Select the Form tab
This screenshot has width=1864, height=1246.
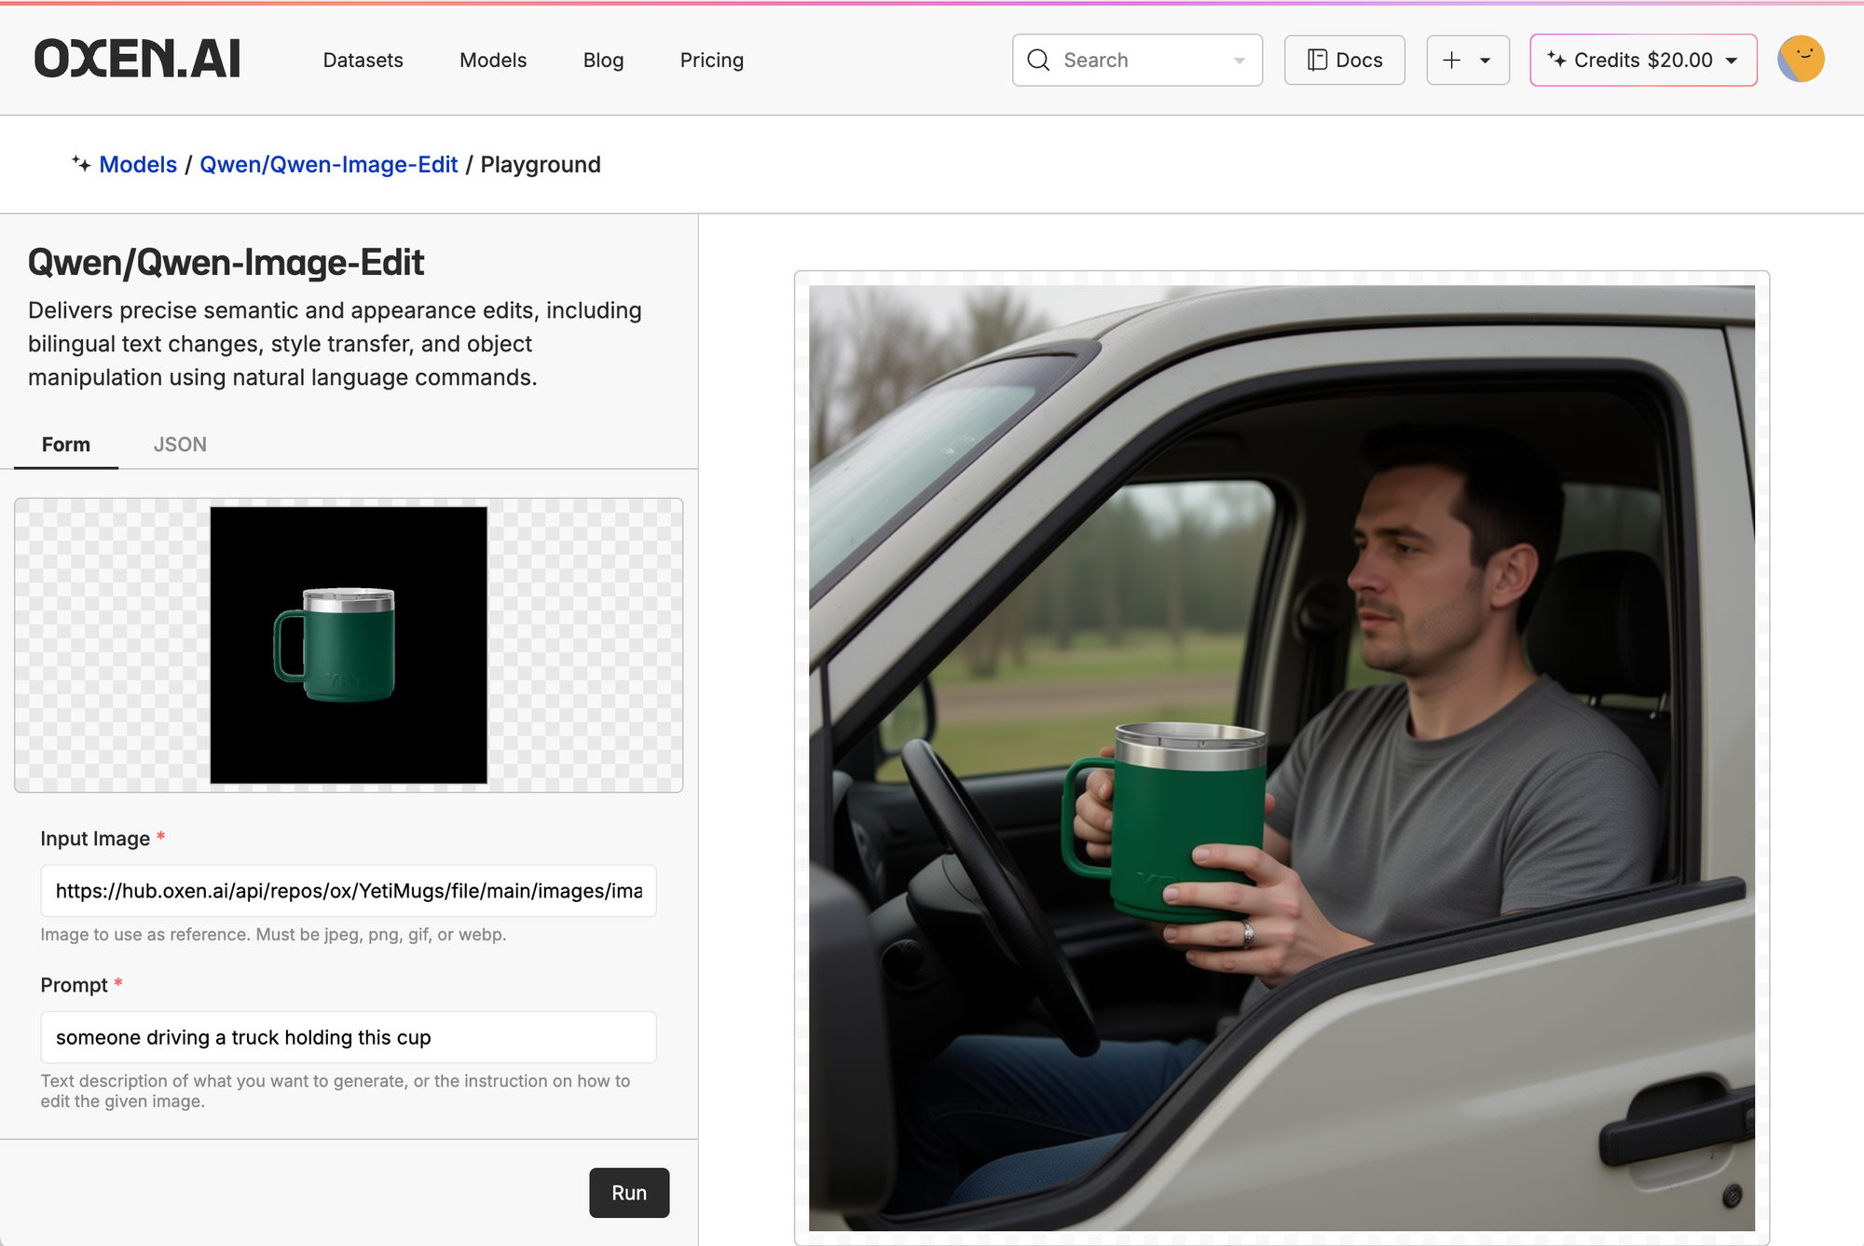click(x=66, y=445)
